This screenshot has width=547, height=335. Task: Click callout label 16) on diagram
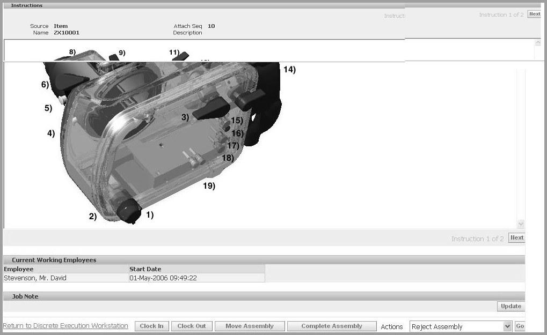(x=238, y=133)
